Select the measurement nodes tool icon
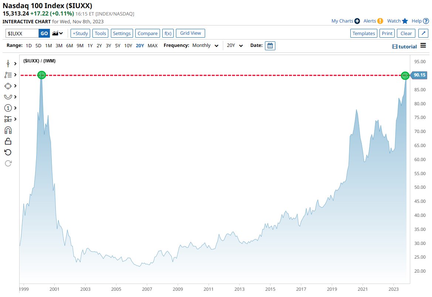This screenshot has height=297, width=432. (8, 119)
